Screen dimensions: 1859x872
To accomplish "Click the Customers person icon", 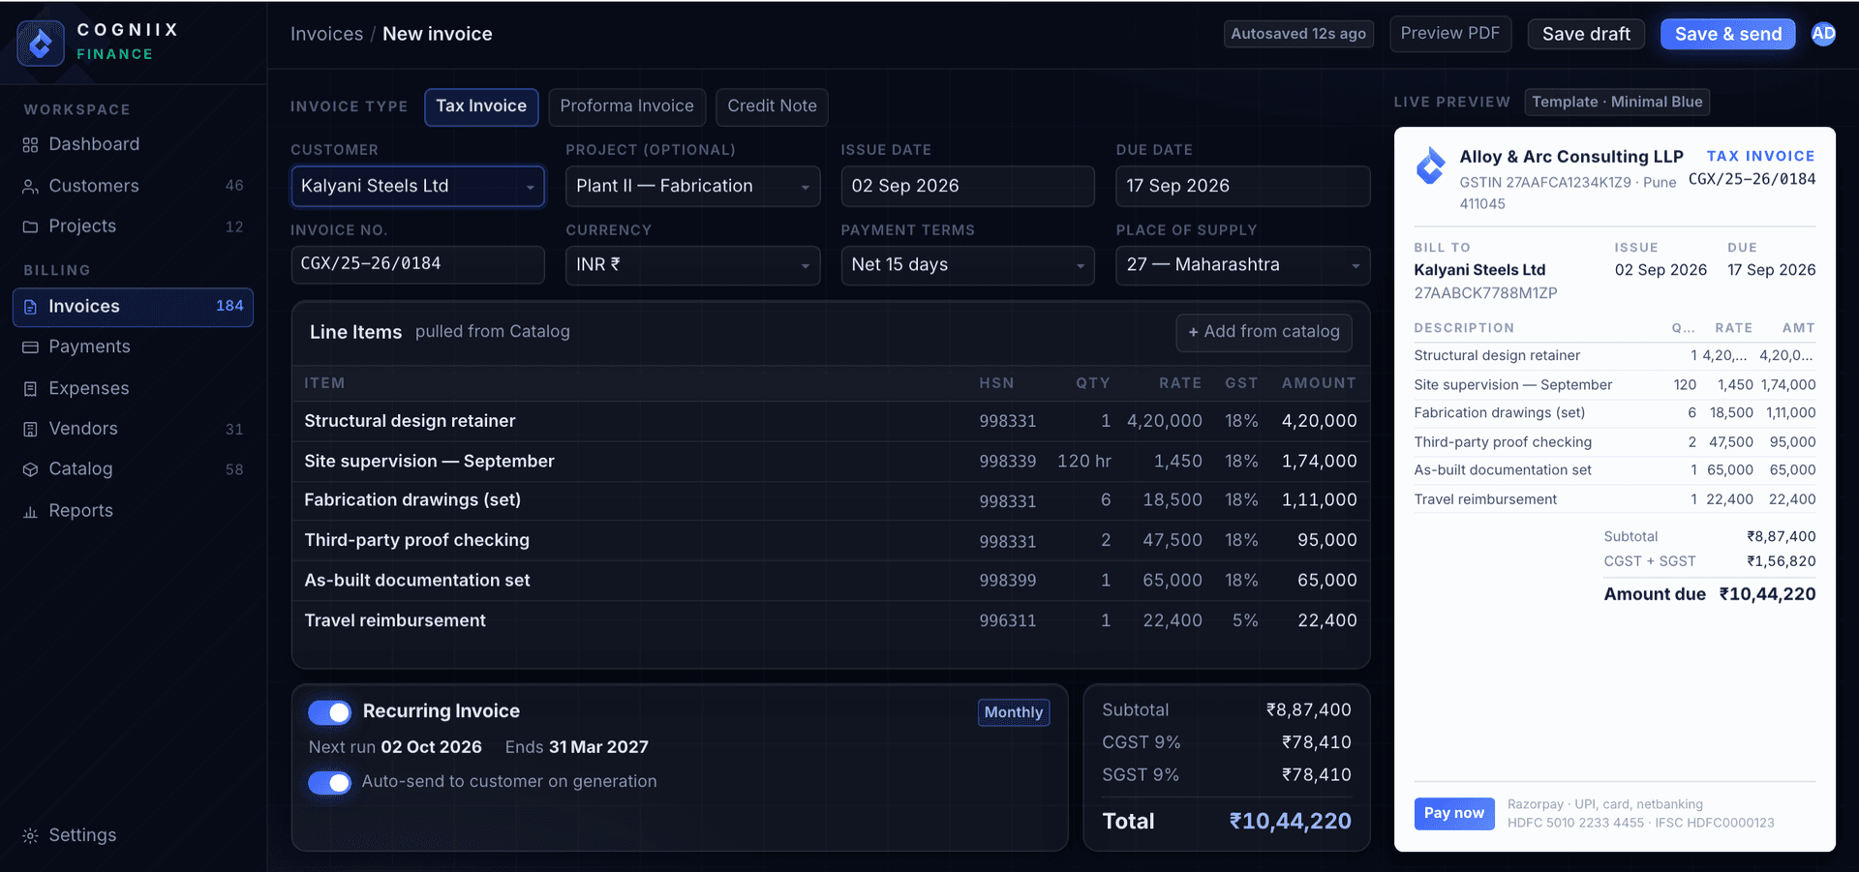I will click(30, 187).
